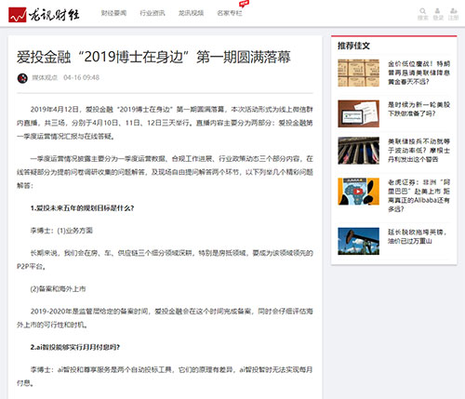Open the 金价低位鏖战 recommended article
The height and width of the screenshot is (399, 465).
point(418,73)
